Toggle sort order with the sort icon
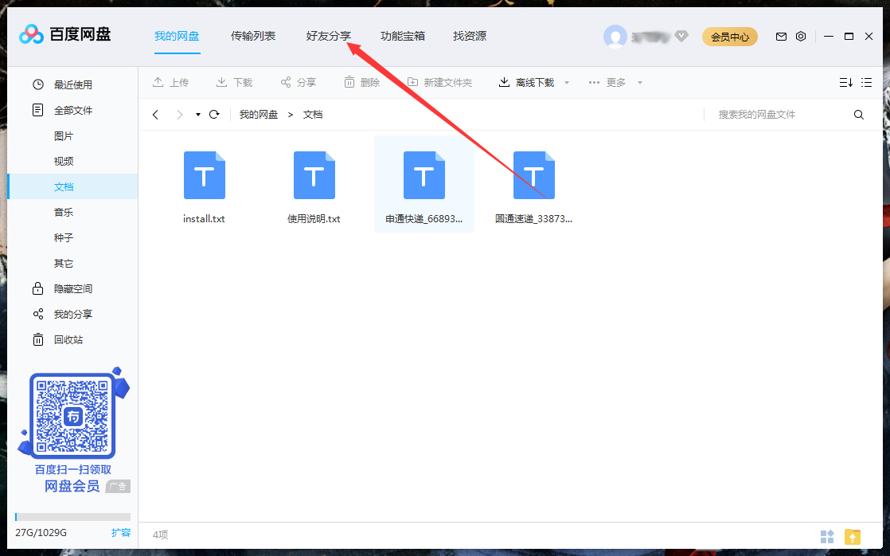 (845, 82)
